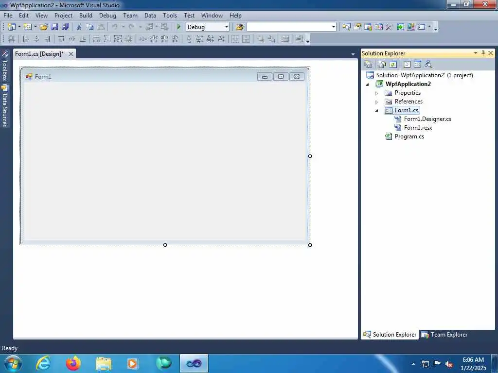This screenshot has height=373, width=498.
Task: Toggle auto-hide pin on Solution Explorer
Action: 483,53
